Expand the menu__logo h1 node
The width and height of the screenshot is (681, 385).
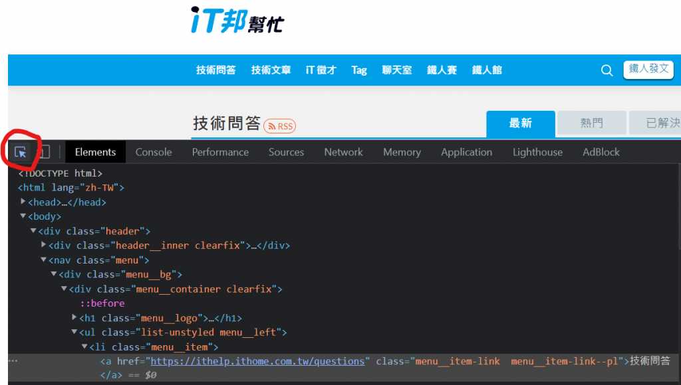click(74, 318)
